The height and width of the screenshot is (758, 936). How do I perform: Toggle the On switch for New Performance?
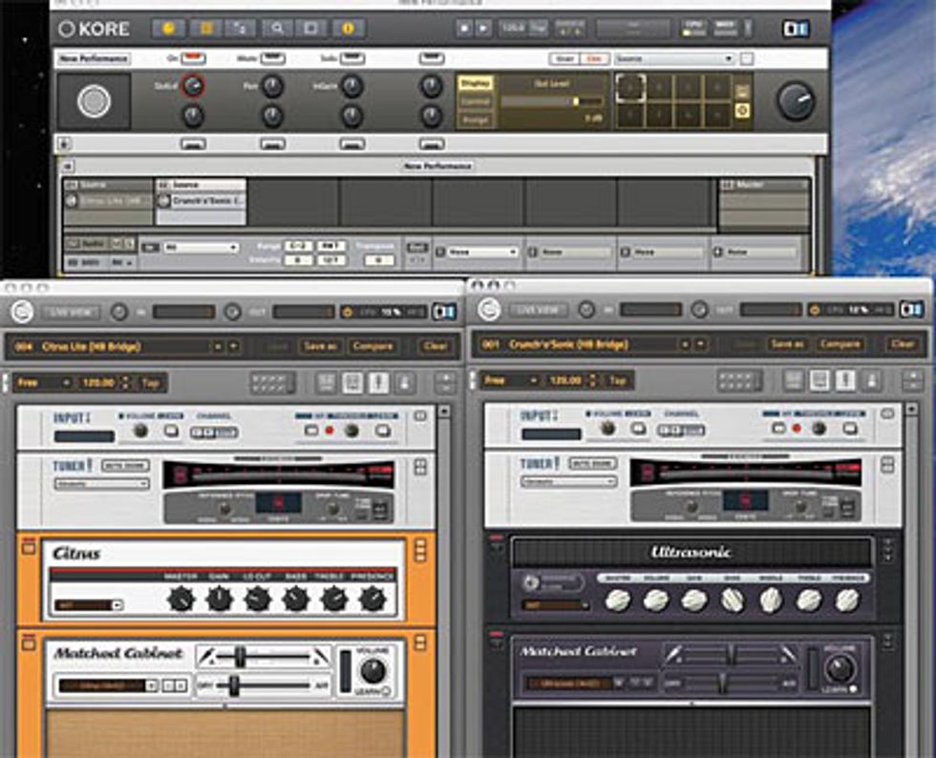click(x=193, y=58)
